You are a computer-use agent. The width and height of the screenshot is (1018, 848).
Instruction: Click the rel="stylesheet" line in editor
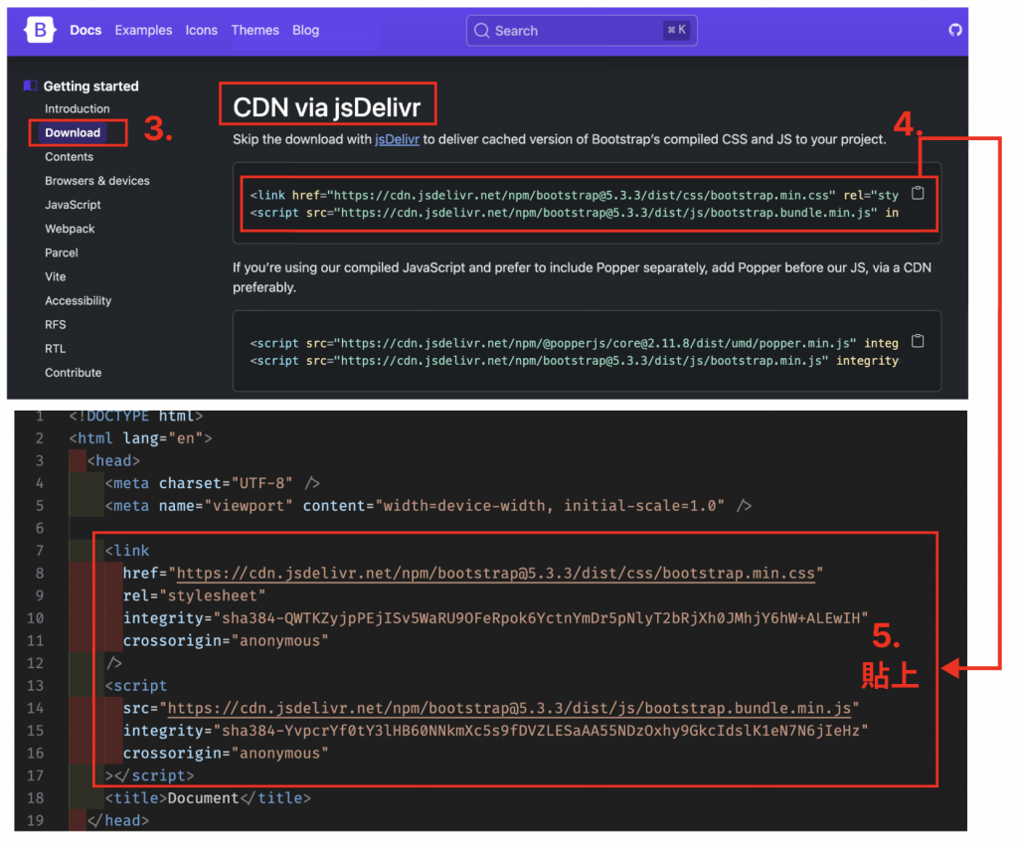tap(194, 596)
